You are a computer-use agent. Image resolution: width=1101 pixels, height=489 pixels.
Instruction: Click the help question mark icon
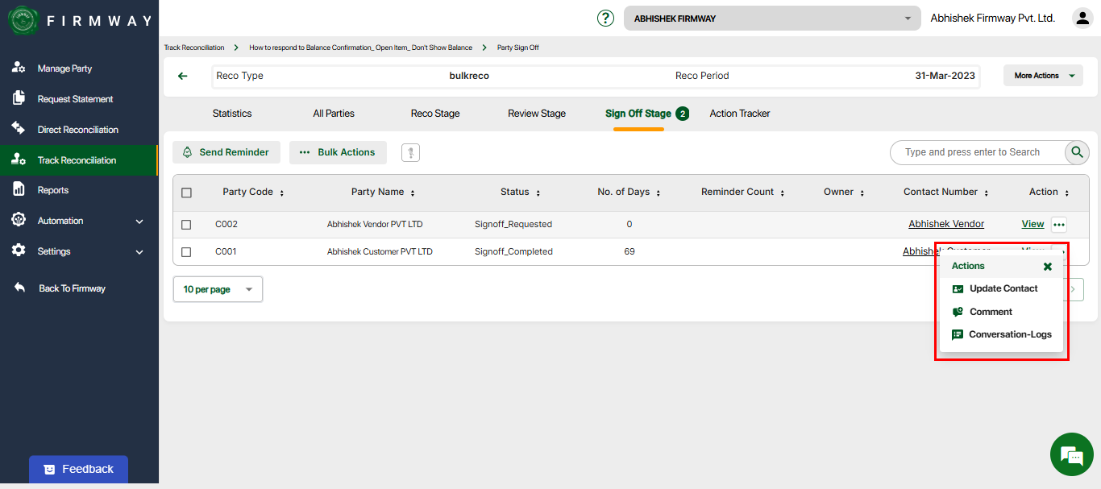tap(605, 19)
